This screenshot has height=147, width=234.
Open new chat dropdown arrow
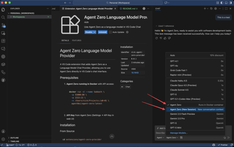208,9
